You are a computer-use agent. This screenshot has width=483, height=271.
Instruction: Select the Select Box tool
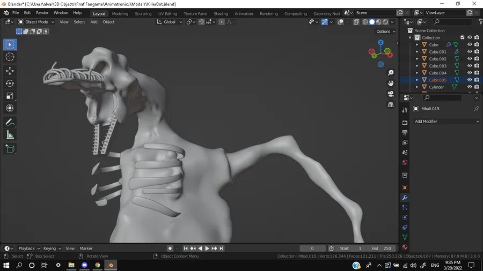tap(10, 44)
